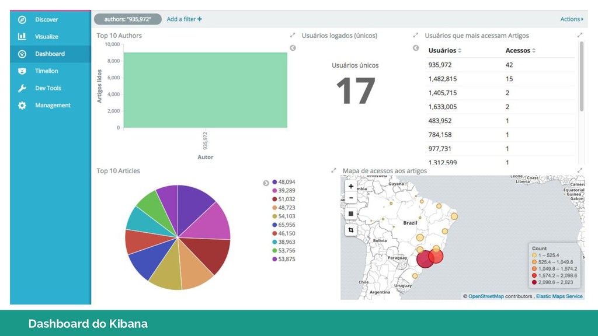Go to Discover section
Viewport: 598px width, 336px height.
[47, 19]
